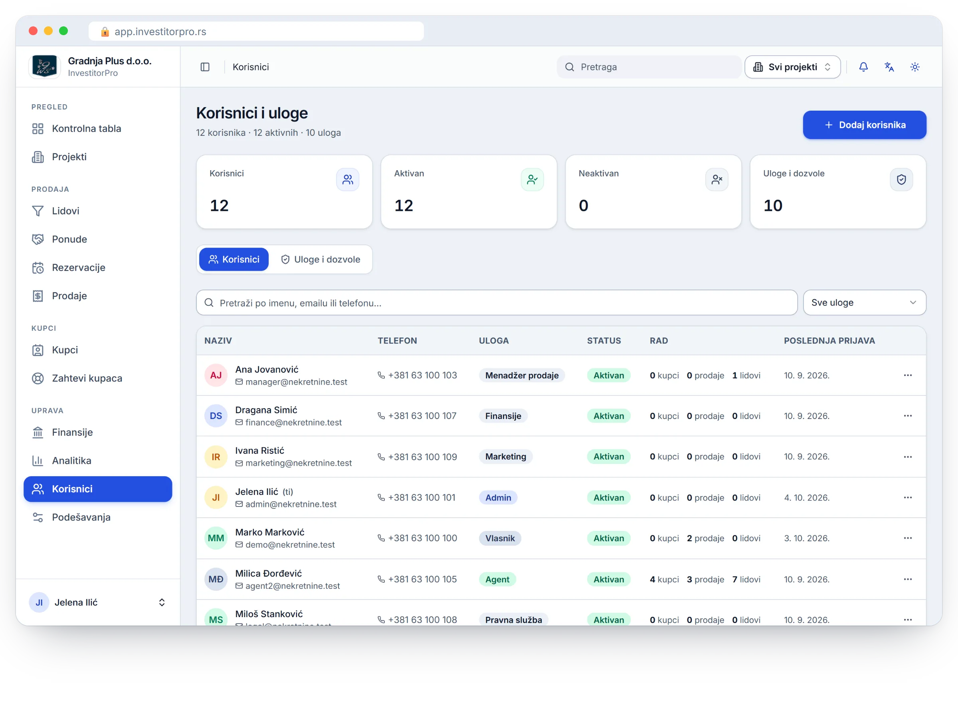958x719 pixels.
Task: Click the shield icon in Uloge i dozvole card
Action: coord(901,179)
